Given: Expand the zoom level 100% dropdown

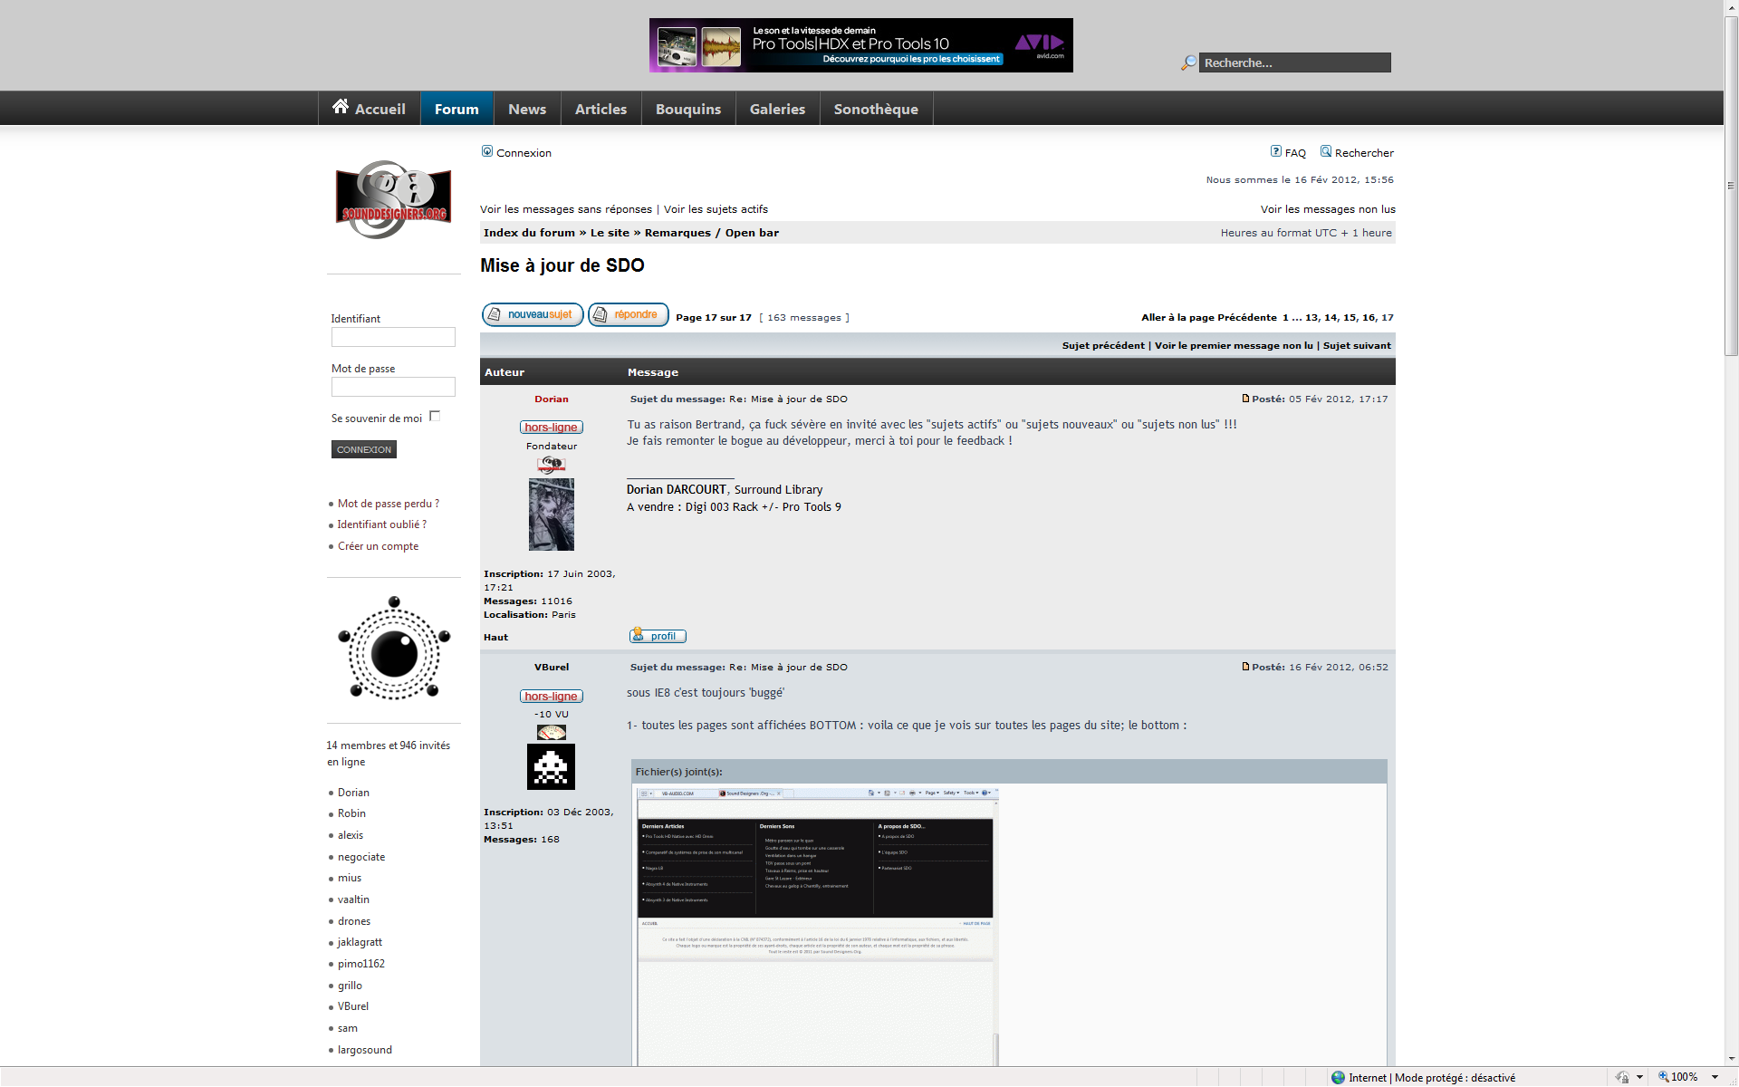Looking at the screenshot, I should [1715, 1077].
